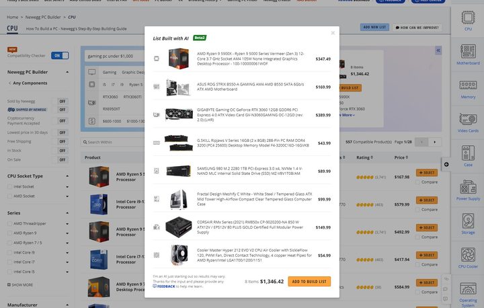The width and height of the screenshot is (484, 308).
Task: Click memory icon beside G.SKILL Ripjaws row
Action: [x=157, y=143]
